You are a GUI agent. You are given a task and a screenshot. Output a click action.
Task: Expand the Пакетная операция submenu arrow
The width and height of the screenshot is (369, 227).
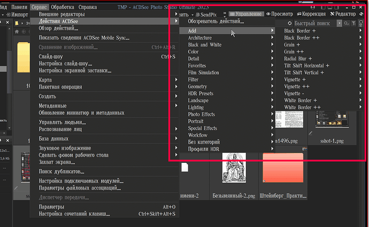[176, 87]
